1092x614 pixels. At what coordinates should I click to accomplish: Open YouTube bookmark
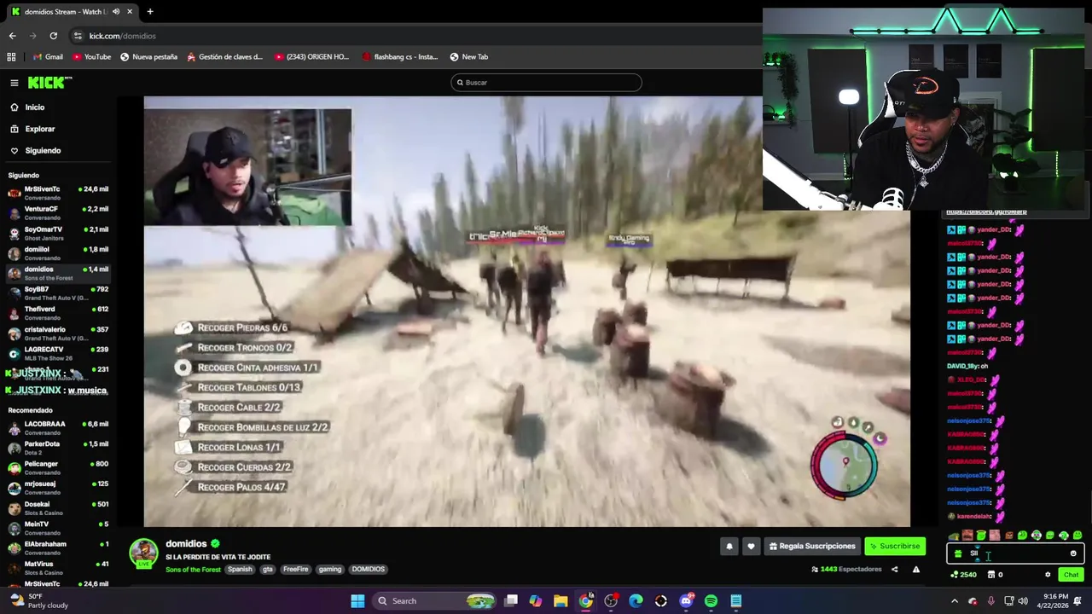click(91, 57)
